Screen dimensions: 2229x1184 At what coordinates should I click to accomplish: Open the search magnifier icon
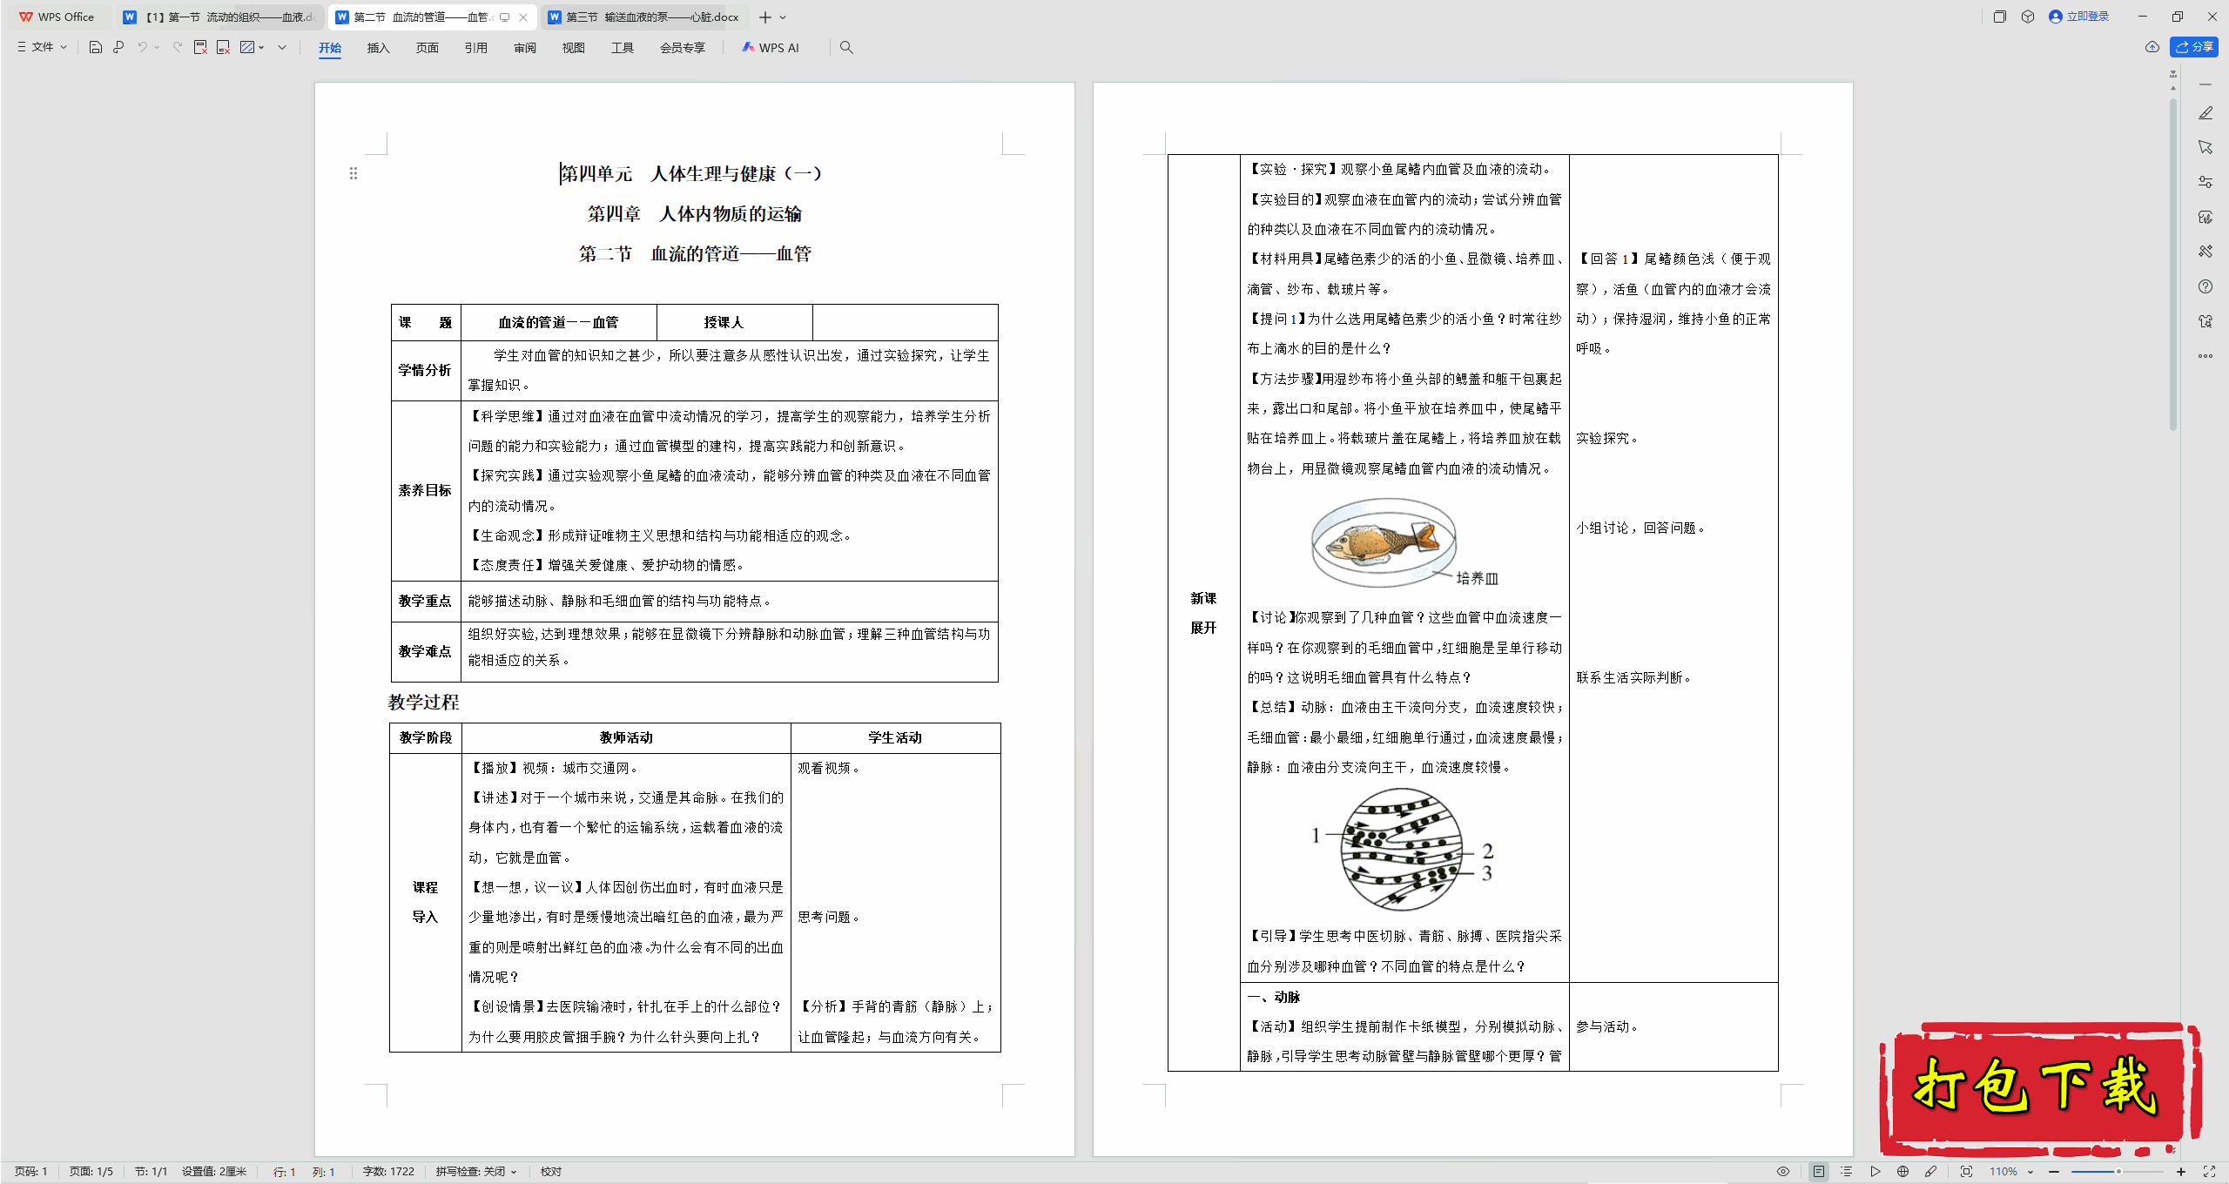point(846,47)
